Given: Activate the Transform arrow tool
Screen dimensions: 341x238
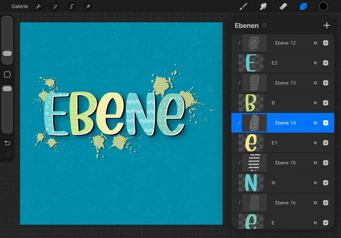Looking at the screenshot, I should click(x=88, y=7).
